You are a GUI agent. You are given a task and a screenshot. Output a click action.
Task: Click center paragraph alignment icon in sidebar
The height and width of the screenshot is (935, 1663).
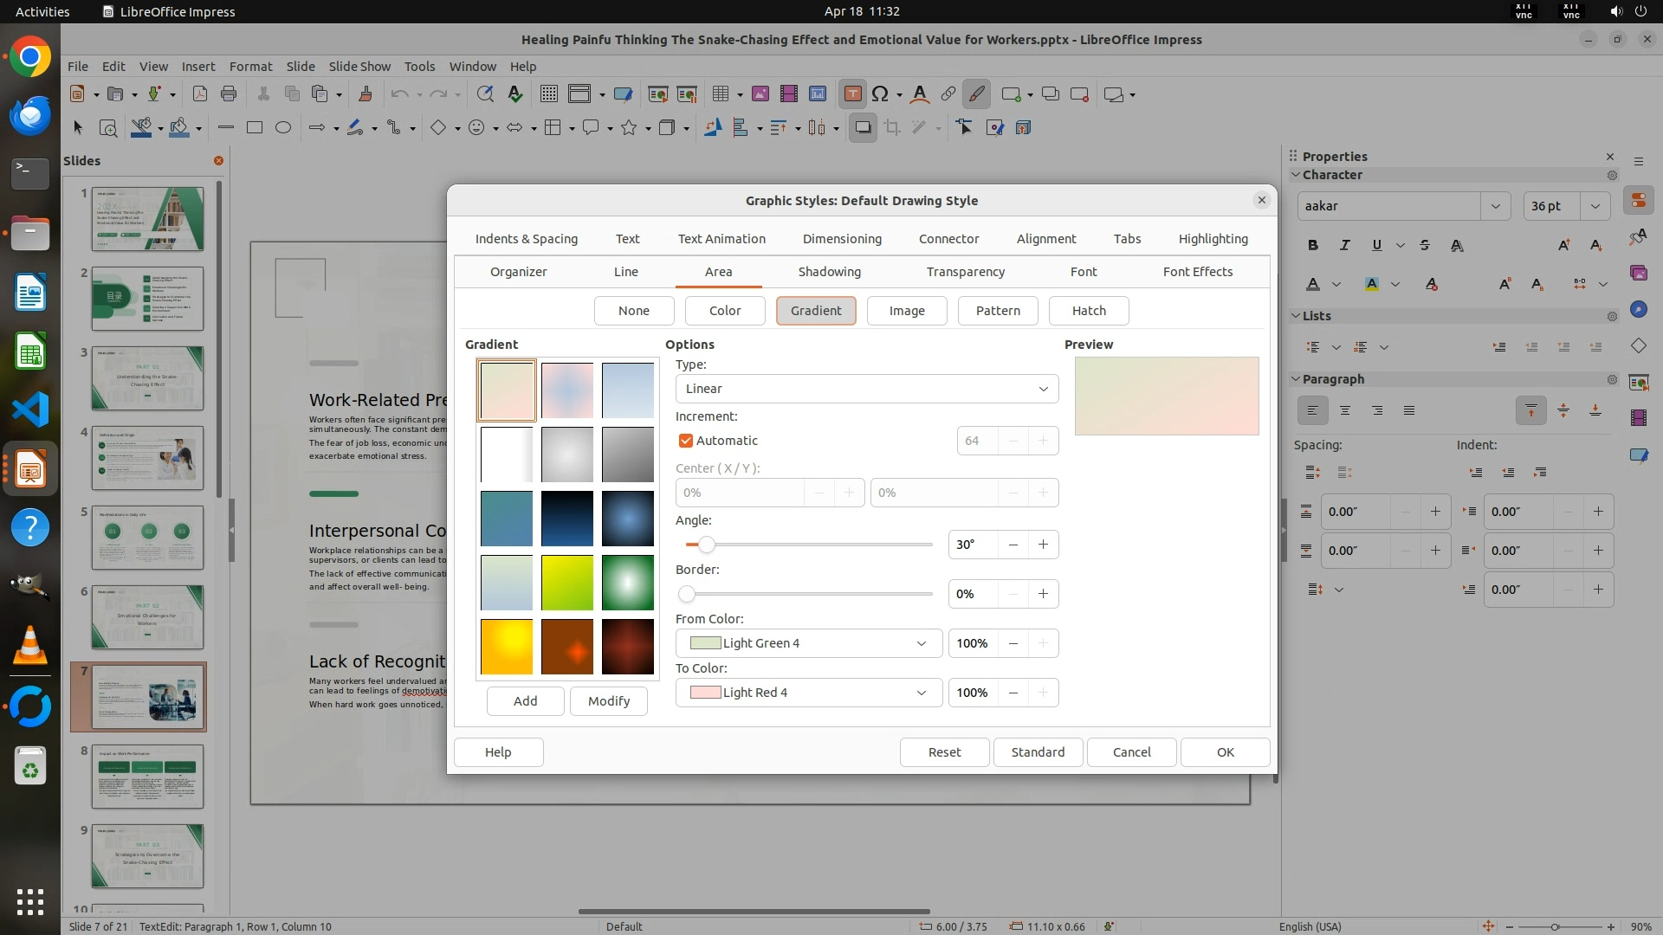pos(1345,410)
